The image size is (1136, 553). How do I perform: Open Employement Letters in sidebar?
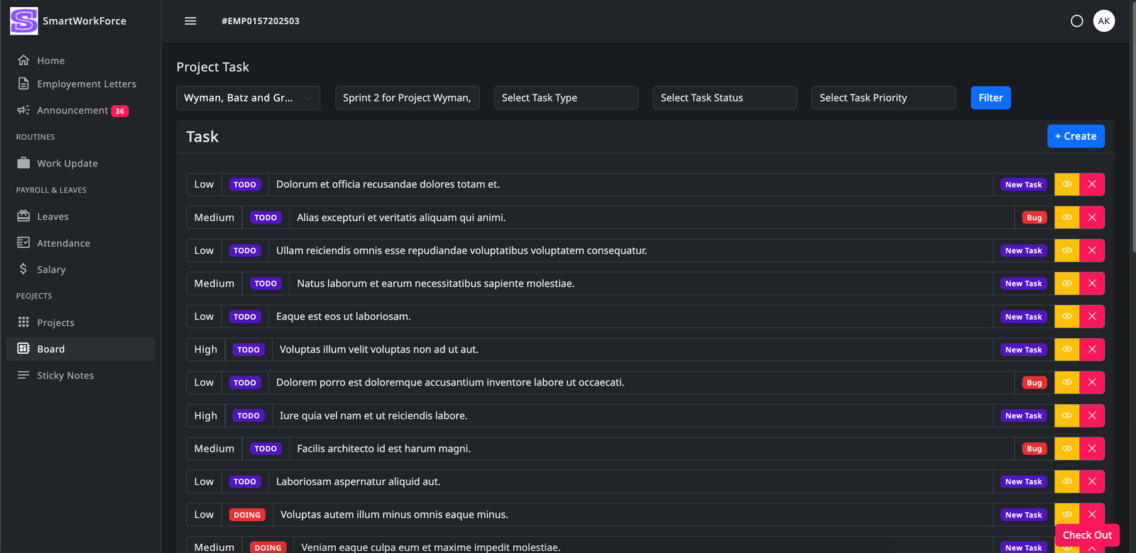pyautogui.click(x=86, y=84)
